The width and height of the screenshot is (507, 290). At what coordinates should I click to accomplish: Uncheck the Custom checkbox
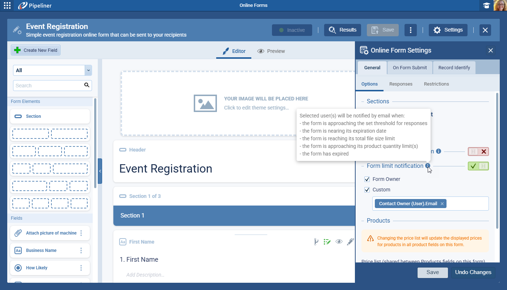click(x=367, y=190)
